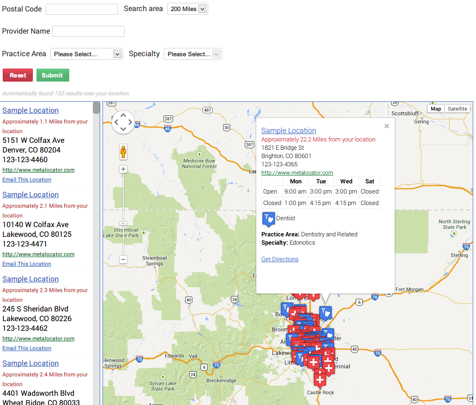
Task: Zoom in using the map plus icon
Action: (x=123, y=169)
